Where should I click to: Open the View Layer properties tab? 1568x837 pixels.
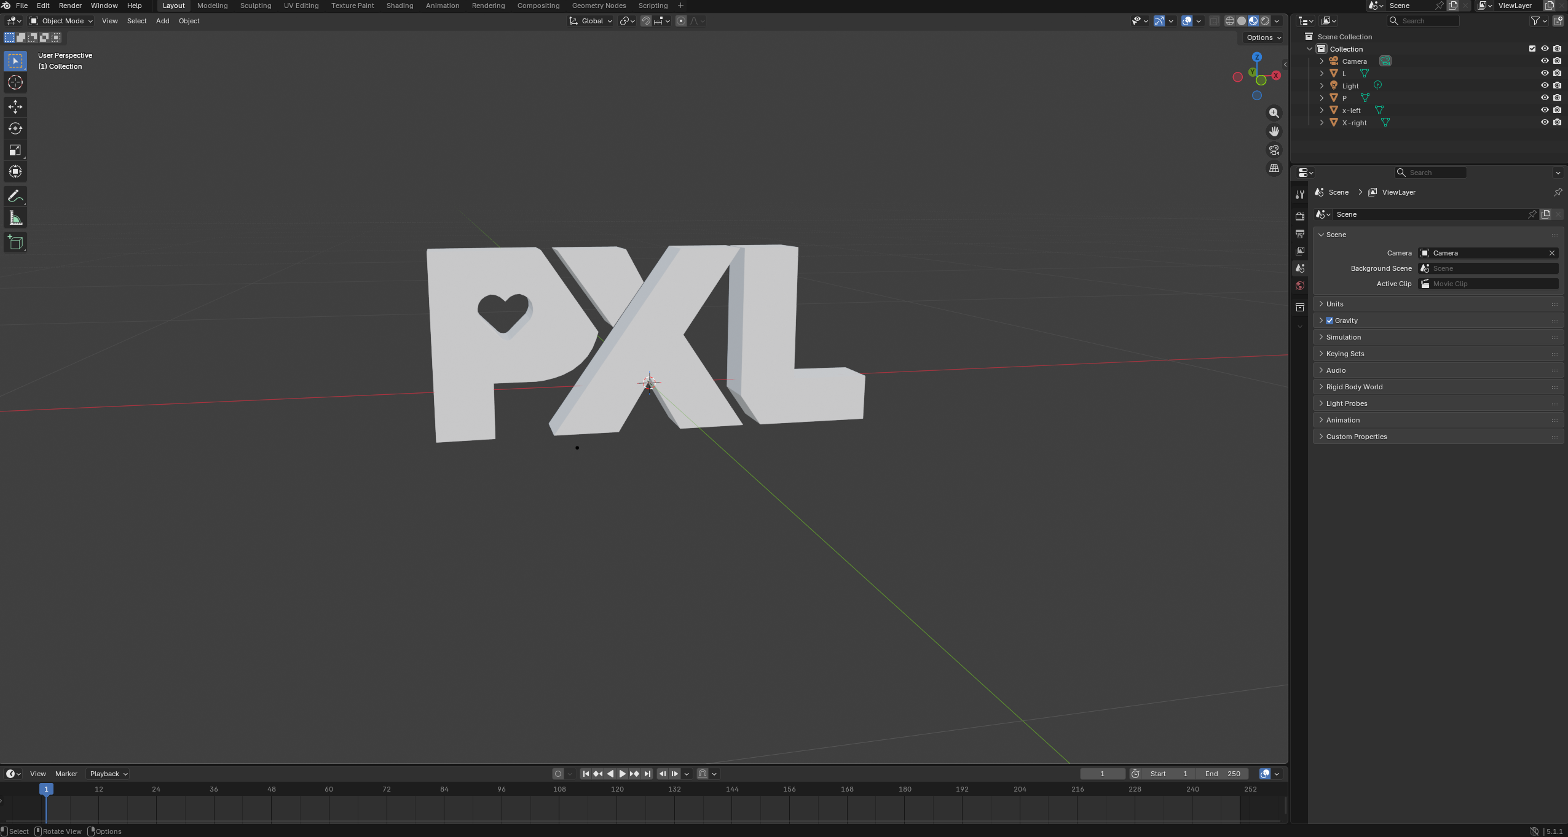click(1299, 251)
